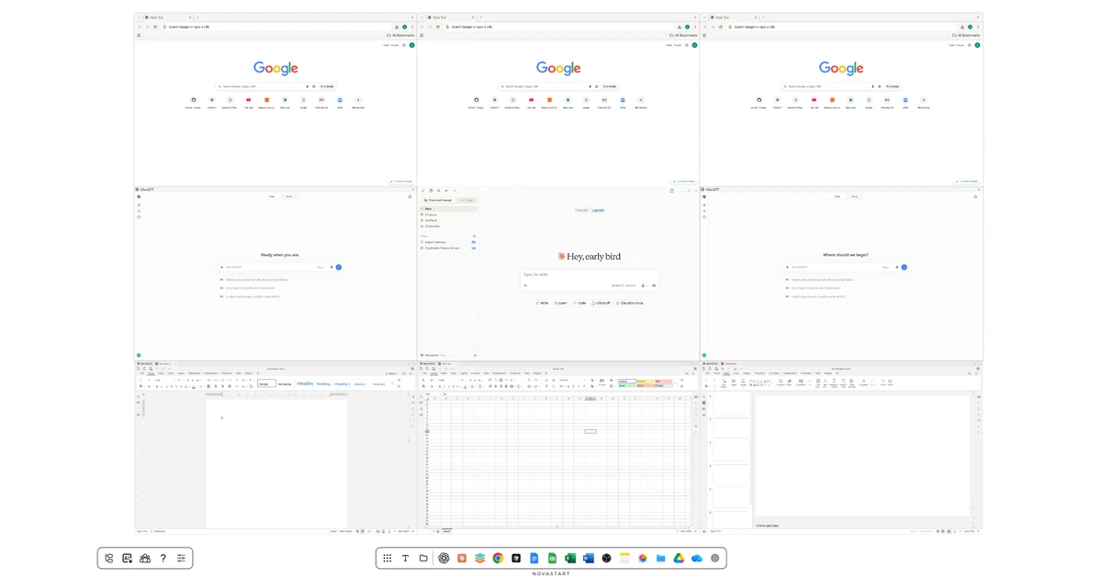The height and width of the screenshot is (578, 1102).
Task: Click the AI image icon in the left toolbar
Action: (x=127, y=558)
